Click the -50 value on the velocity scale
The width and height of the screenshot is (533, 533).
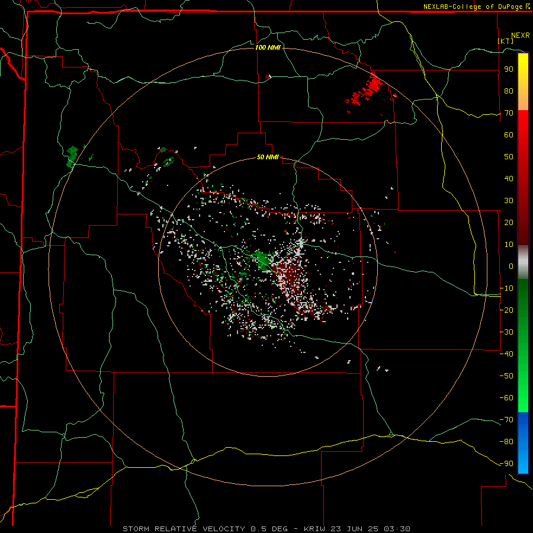[x=507, y=376]
